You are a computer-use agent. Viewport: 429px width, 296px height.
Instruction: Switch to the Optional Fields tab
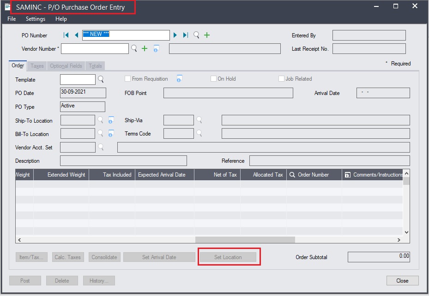coord(66,66)
